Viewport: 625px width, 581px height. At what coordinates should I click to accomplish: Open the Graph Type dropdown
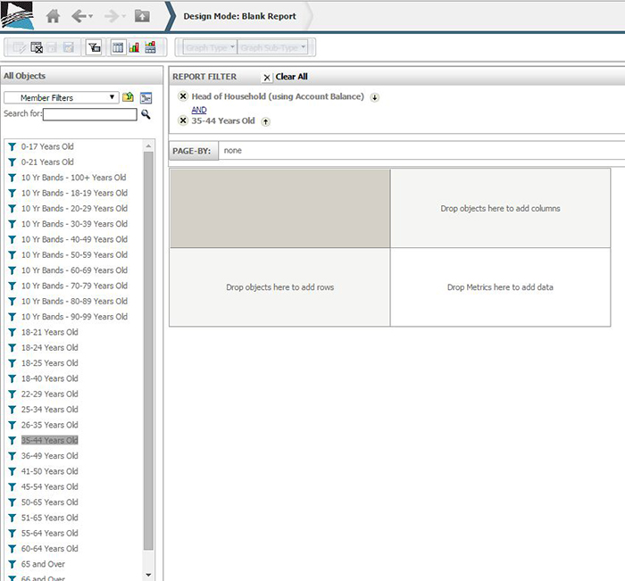pyautogui.click(x=210, y=47)
